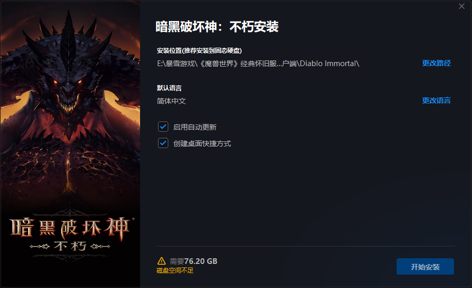Click the 需要76.20 GB size text

tap(193, 261)
